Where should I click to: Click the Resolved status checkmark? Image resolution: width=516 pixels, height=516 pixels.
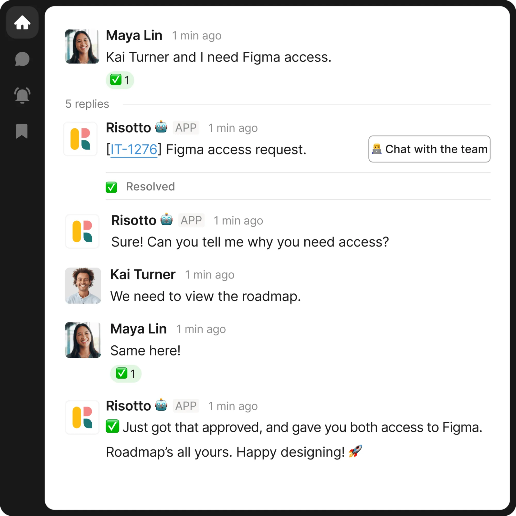coord(111,187)
